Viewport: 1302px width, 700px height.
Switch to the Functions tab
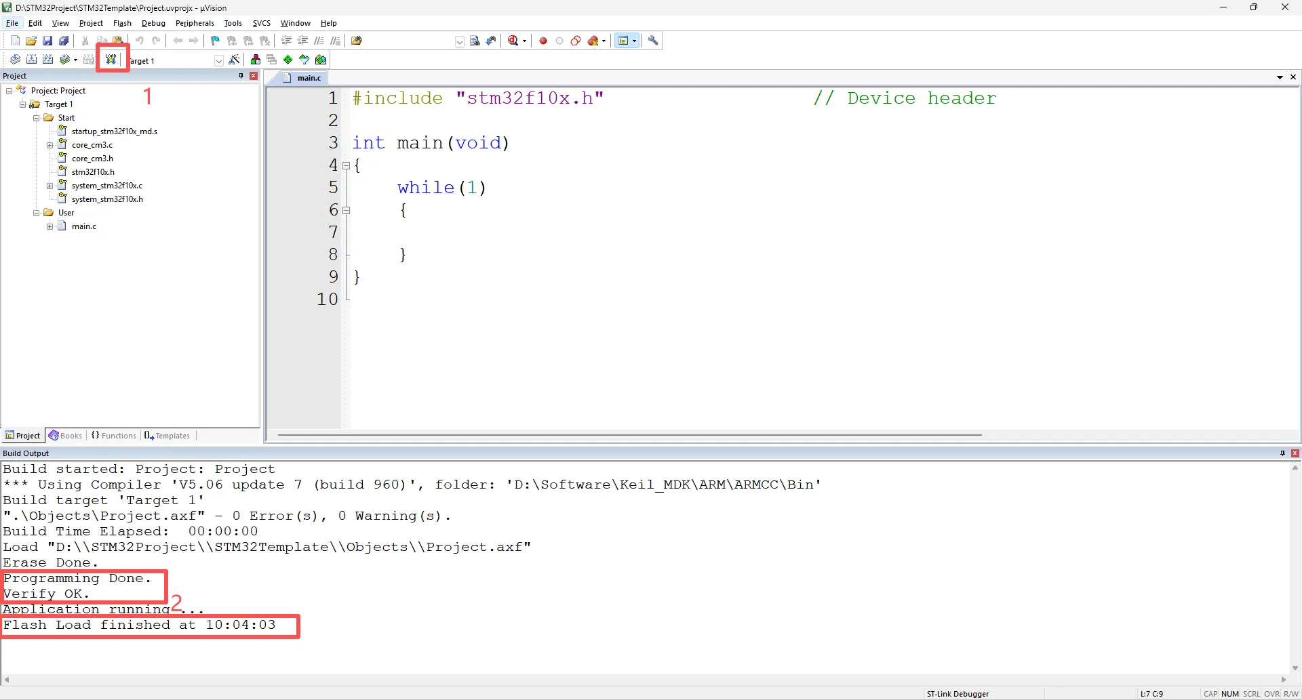[x=115, y=436]
